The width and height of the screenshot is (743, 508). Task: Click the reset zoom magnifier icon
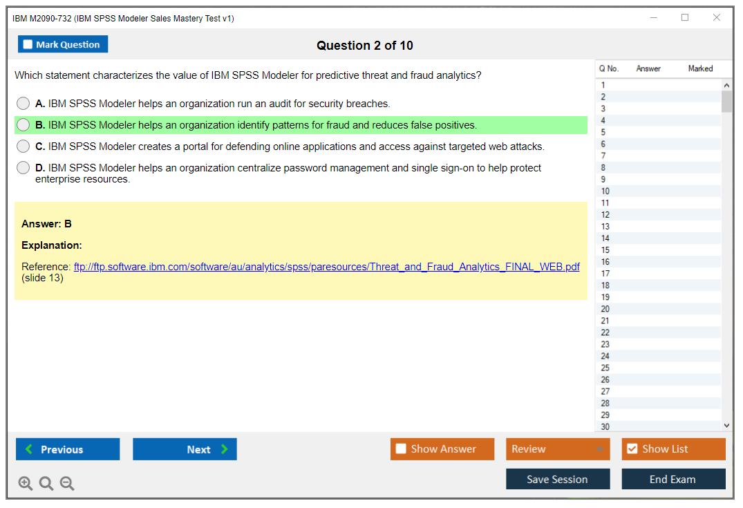[46, 484]
